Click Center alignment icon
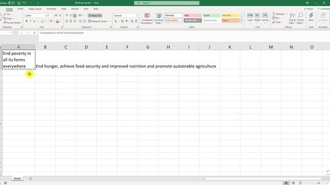Screen dimensions: 330x185 [71, 21]
